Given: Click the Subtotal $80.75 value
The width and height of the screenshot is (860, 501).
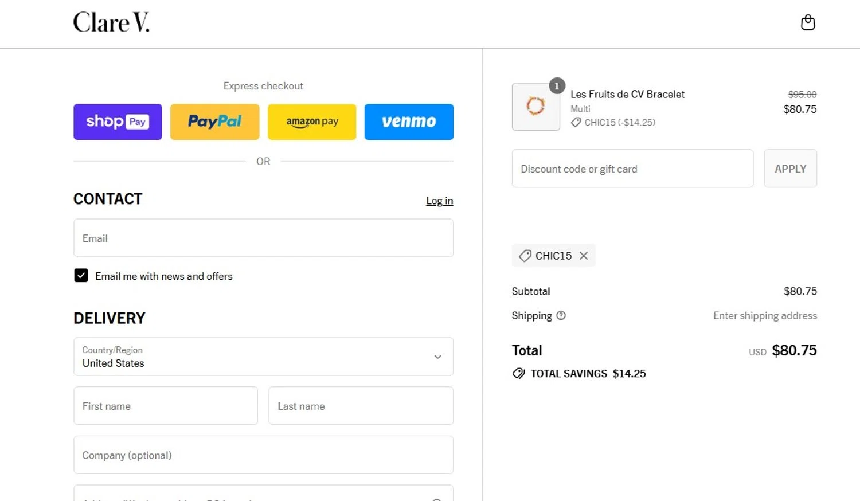Looking at the screenshot, I should [800, 291].
